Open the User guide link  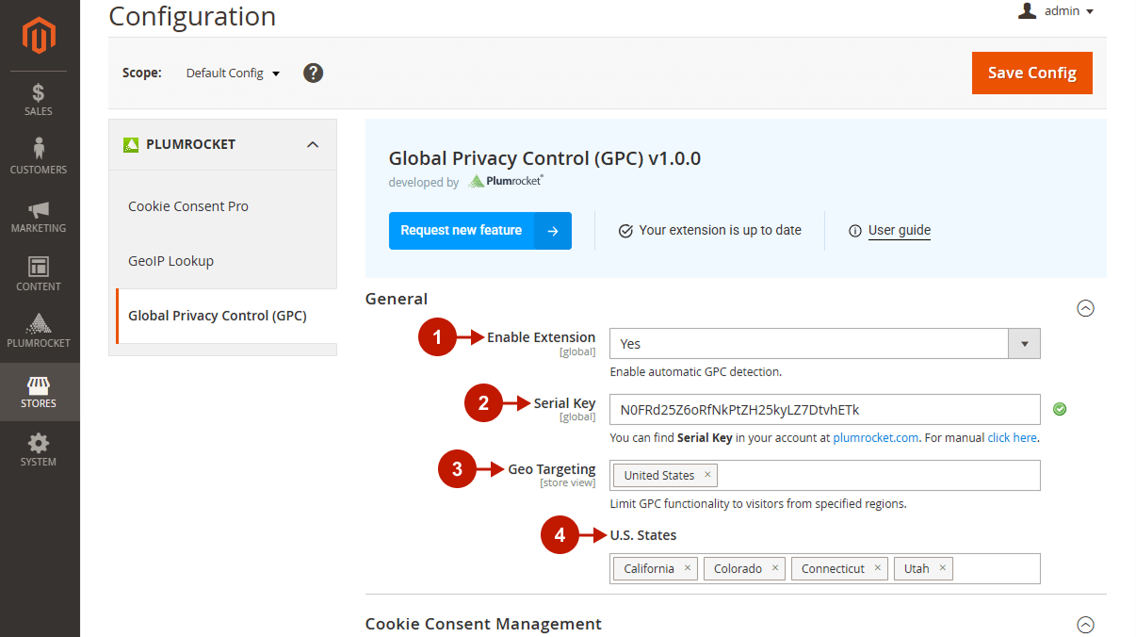(x=900, y=230)
